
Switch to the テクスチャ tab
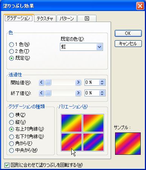pyautogui.click(x=45, y=19)
